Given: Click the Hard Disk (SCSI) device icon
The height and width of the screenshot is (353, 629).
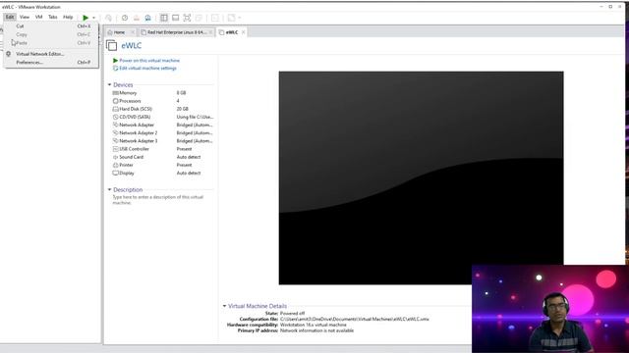Looking at the screenshot, I should click(x=116, y=109).
